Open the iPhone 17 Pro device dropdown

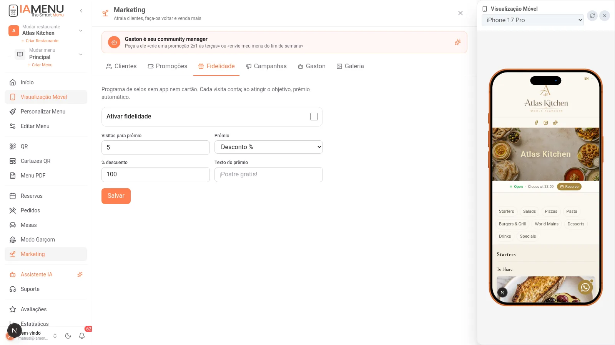click(x=533, y=20)
